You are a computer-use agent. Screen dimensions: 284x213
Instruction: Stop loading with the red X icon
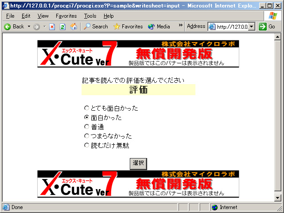coord(52,27)
